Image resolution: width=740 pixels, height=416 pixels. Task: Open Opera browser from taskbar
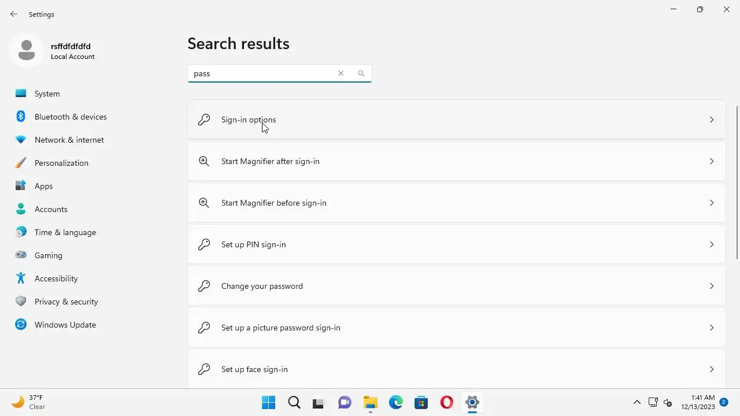(446, 402)
